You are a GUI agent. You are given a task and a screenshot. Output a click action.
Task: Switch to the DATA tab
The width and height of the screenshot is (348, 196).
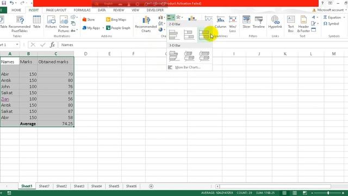point(102,10)
